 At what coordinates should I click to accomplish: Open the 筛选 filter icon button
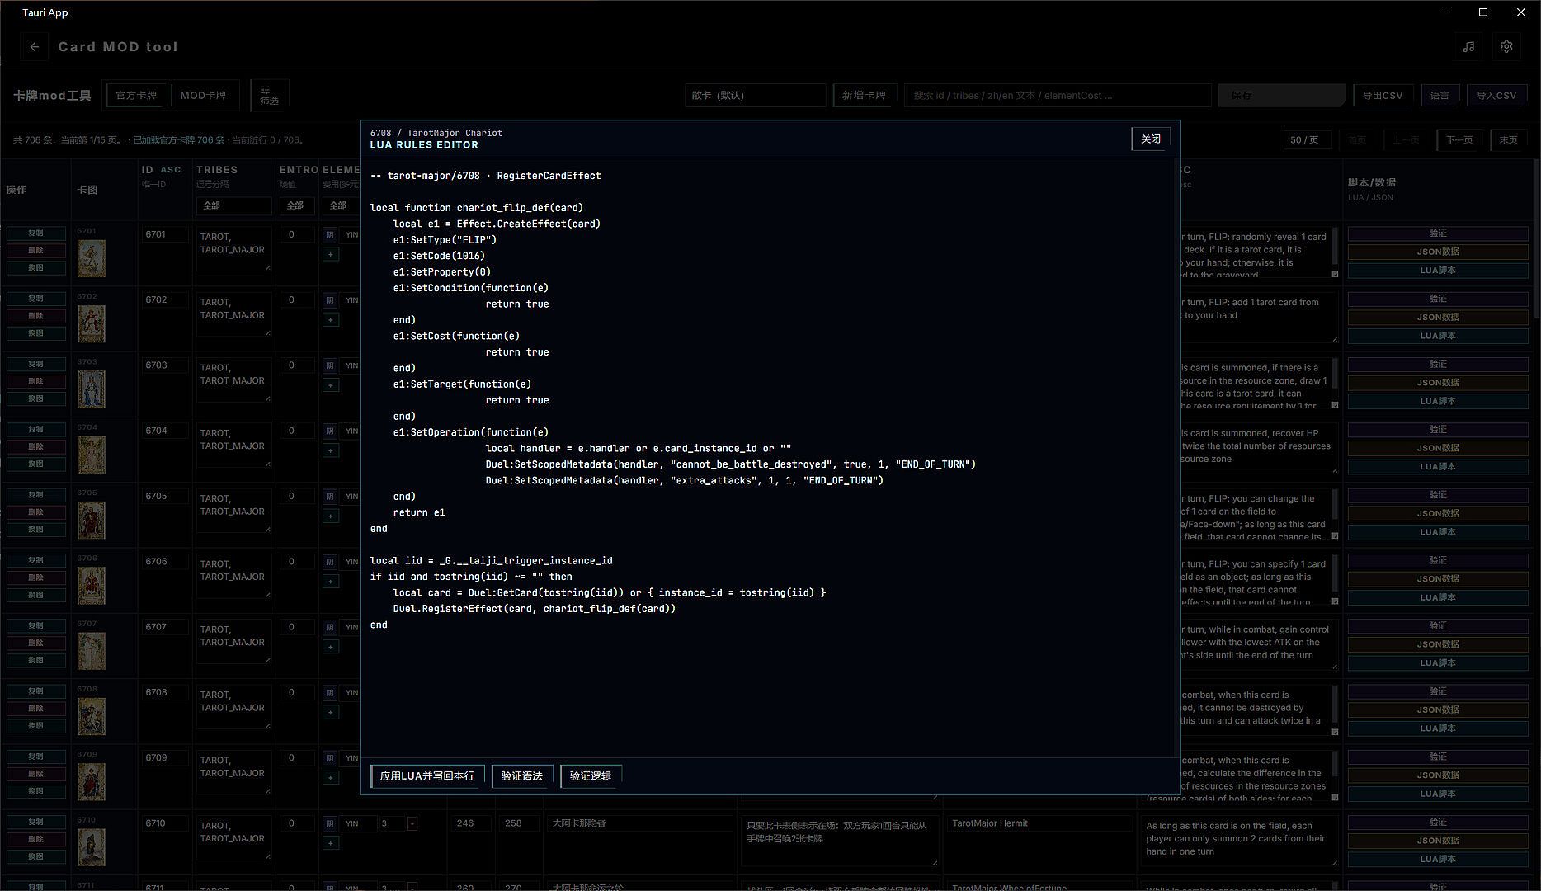269,95
